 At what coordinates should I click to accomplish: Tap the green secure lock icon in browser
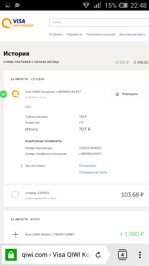[x=11, y=255]
